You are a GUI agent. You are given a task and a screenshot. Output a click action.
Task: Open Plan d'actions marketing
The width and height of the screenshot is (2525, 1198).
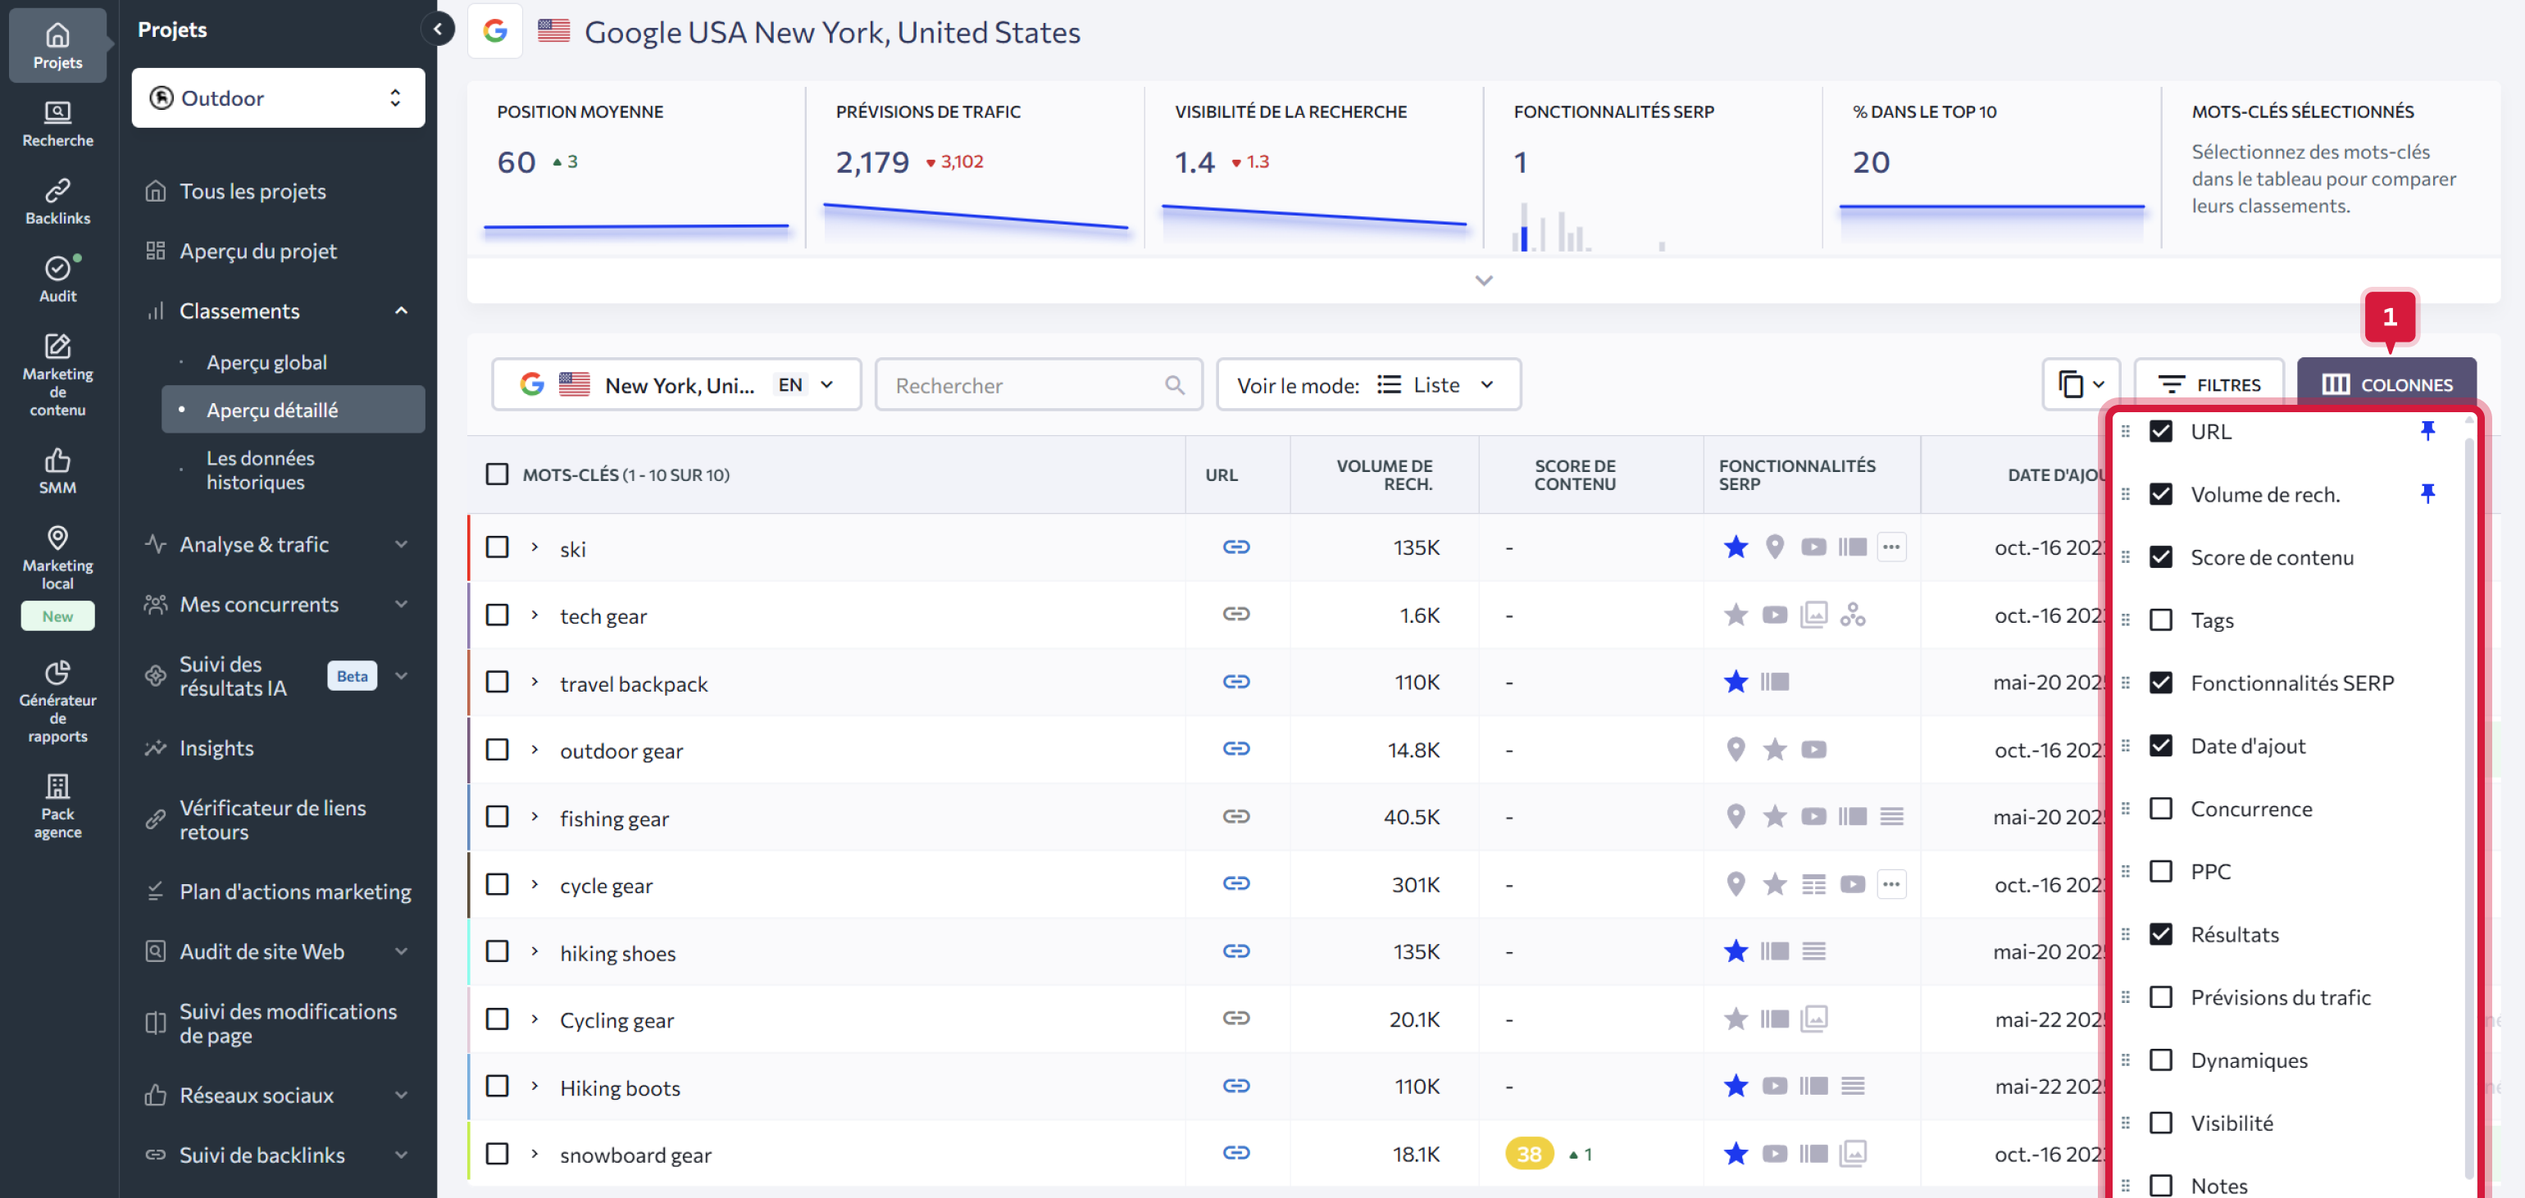[295, 892]
